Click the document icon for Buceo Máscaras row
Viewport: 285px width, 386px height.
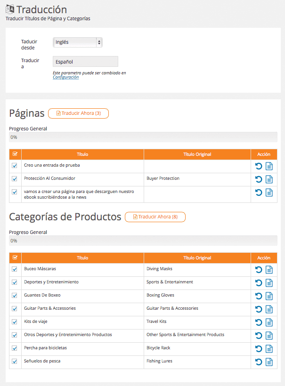pos(269,269)
